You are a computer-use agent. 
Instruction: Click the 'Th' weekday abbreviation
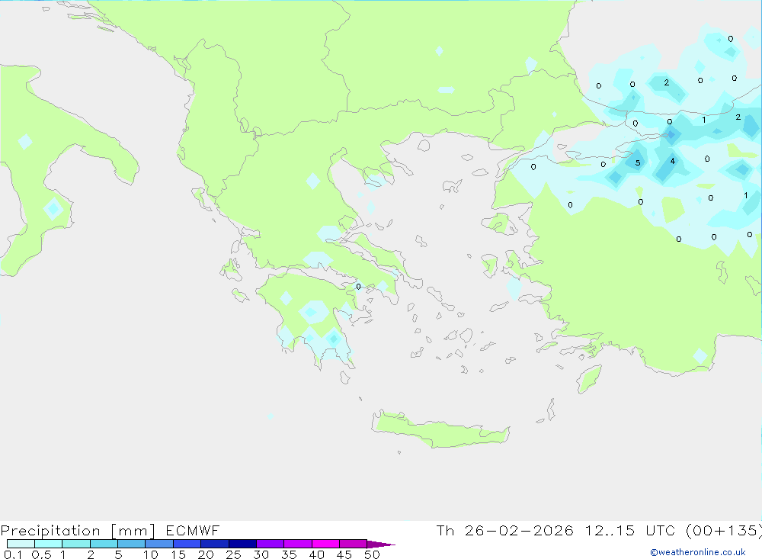pos(445,530)
